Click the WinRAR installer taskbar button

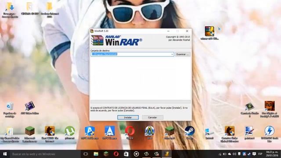(x=167, y=154)
